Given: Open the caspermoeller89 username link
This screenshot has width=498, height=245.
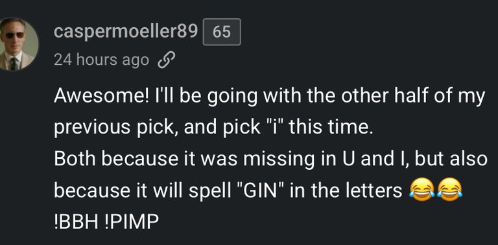Looking at the screenshot, I should click(126, 32).
